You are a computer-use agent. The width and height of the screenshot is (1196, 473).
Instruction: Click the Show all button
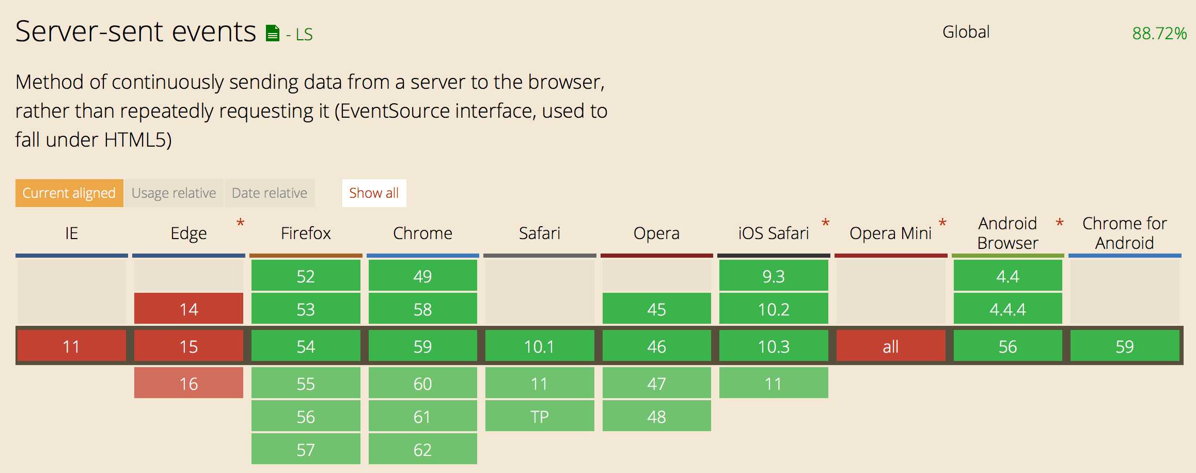[x=374, y=193]
